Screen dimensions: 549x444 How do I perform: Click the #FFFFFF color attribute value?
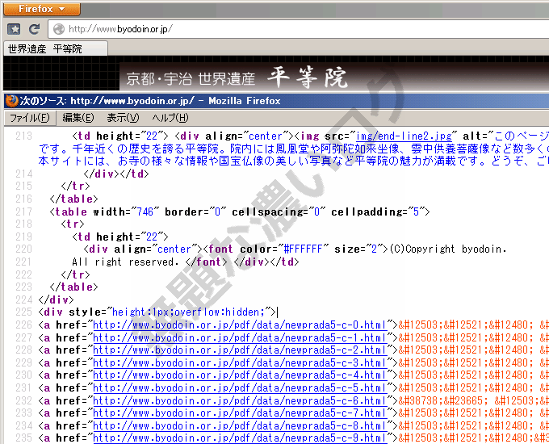(303, 249)
